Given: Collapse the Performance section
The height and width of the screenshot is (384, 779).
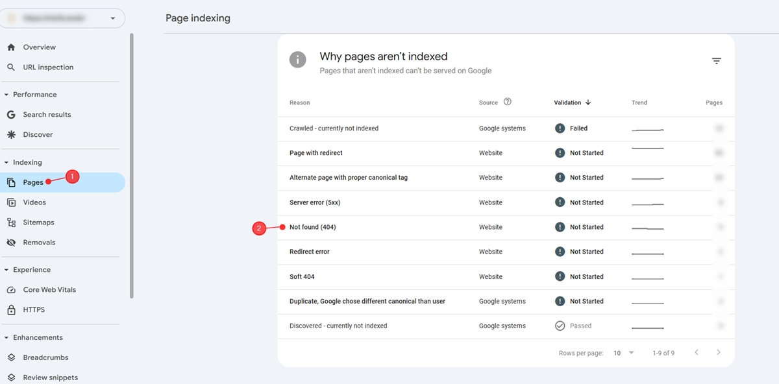Looking at the screenshot, I should [6, 95].
